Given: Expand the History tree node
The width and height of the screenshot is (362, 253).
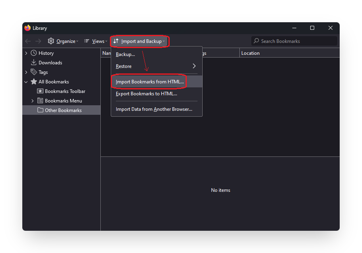Looking at the screenshot, I should pos(26,53).
